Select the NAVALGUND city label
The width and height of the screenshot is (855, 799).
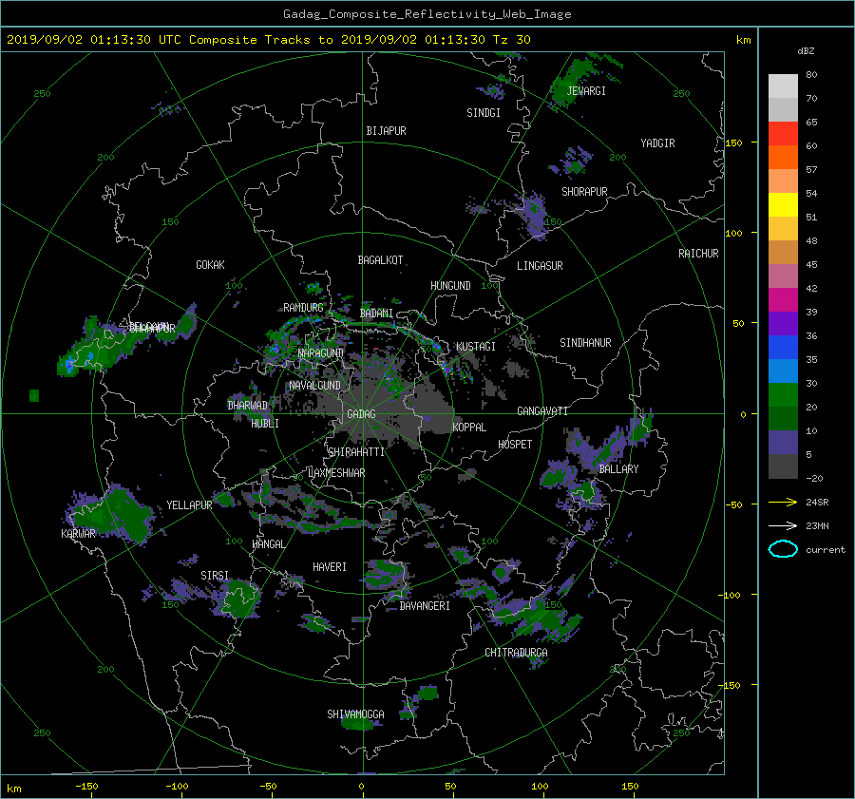314,386
